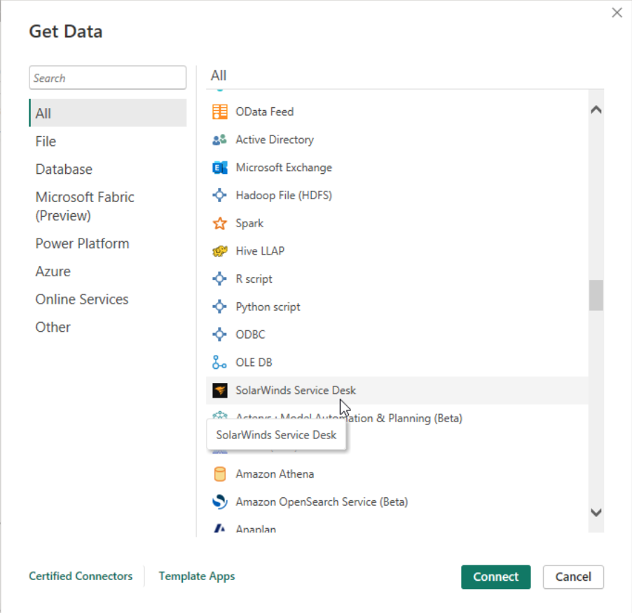
Task: Click the Amazon OpenSearch Service icon
Action: [220, 502]
